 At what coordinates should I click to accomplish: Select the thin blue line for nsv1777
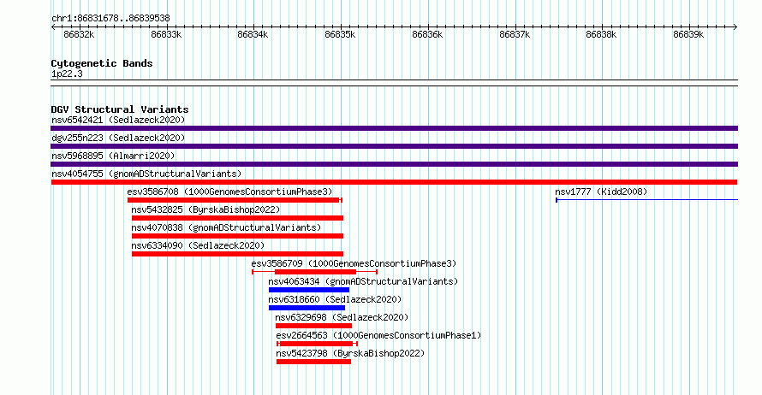click(646, 200)
